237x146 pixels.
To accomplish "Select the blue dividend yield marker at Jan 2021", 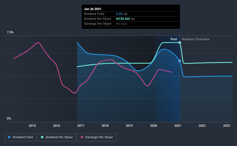I will [x=180, y=61].
